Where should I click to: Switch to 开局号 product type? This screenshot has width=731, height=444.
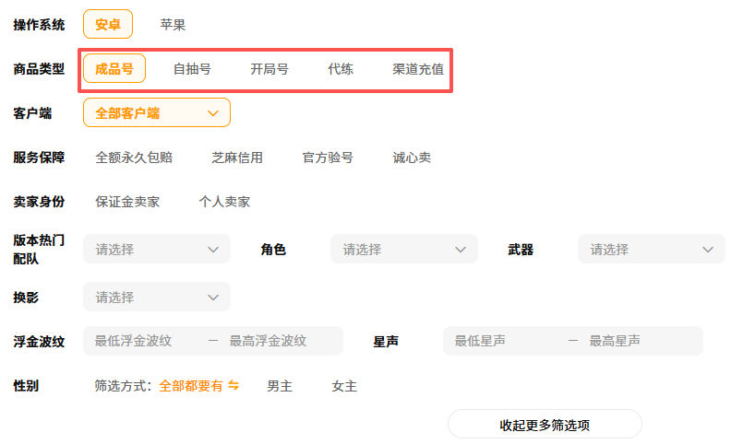pos(270,69)
